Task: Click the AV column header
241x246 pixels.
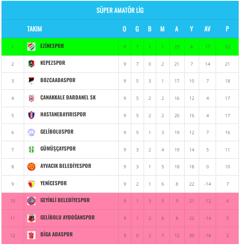Action: 207,29
